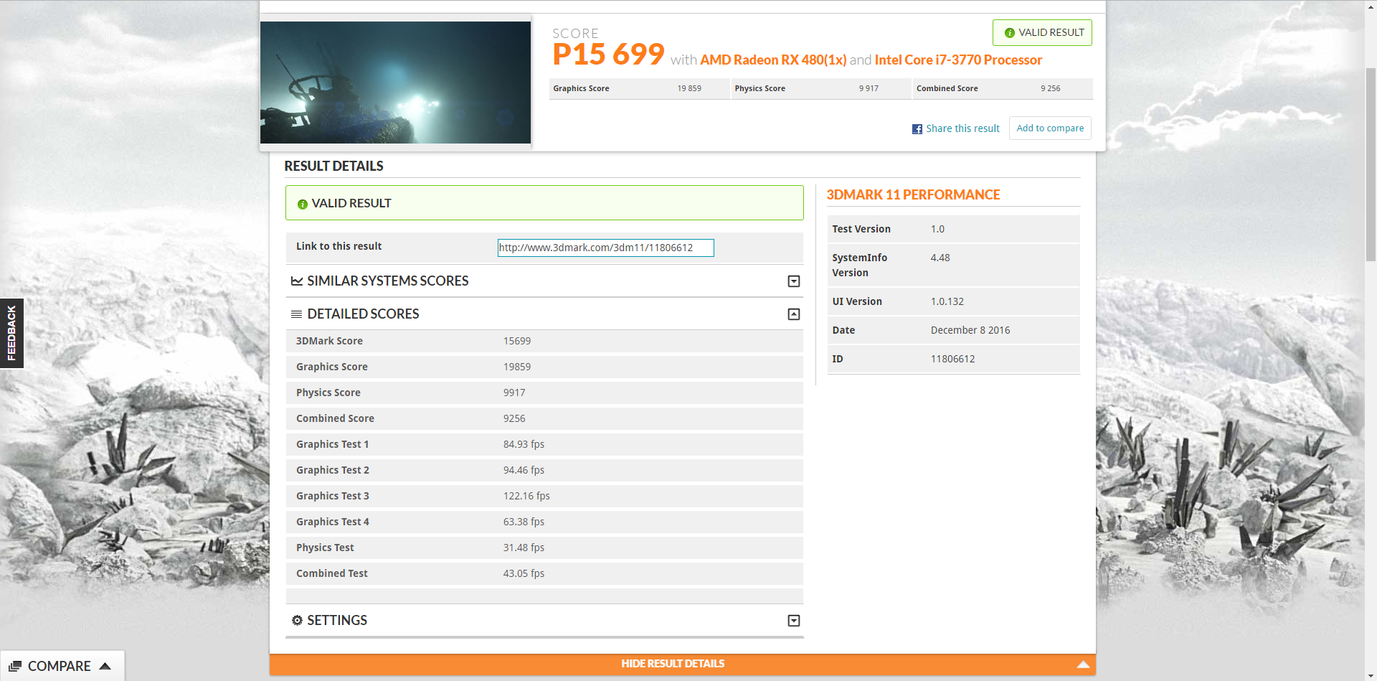This screenshot has height=681, width=1377.
Task: Expand the Settings section
Action: pos(793,620)
